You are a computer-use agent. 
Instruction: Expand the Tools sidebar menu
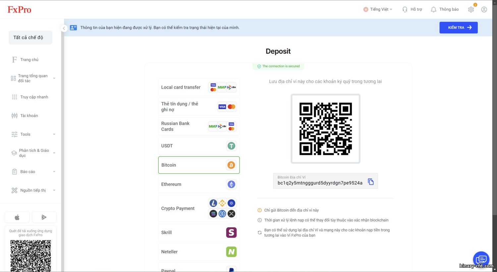click(33, 134)
